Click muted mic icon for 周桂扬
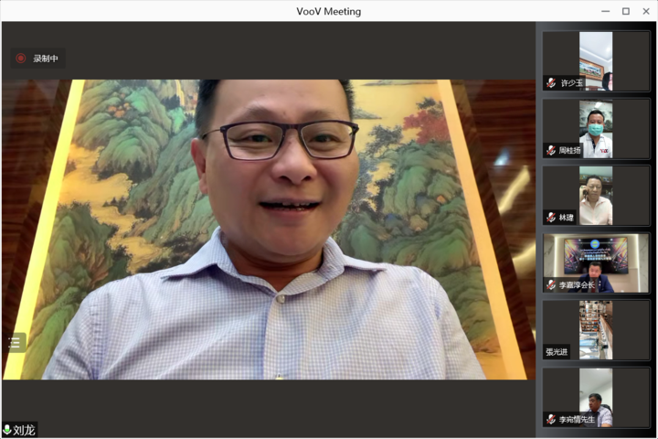658x439 pixels. 551,150
